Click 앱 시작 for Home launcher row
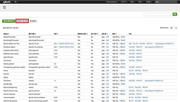180x102 pixels. point(131,70)
